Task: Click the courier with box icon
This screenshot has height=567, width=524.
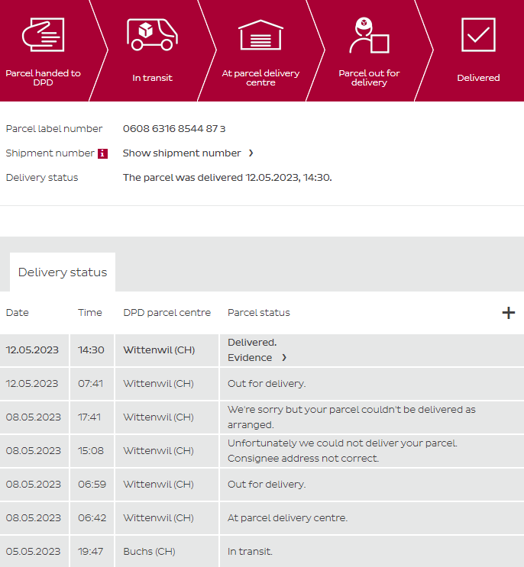Action: 369,36
